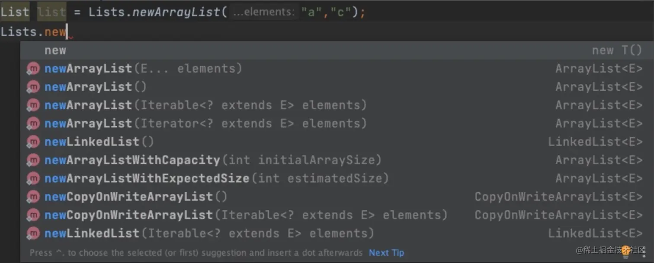This screenshot has width=654, height=263.
Task: Click method icon beside newArrayList(E... elements)
Action: 33,69
